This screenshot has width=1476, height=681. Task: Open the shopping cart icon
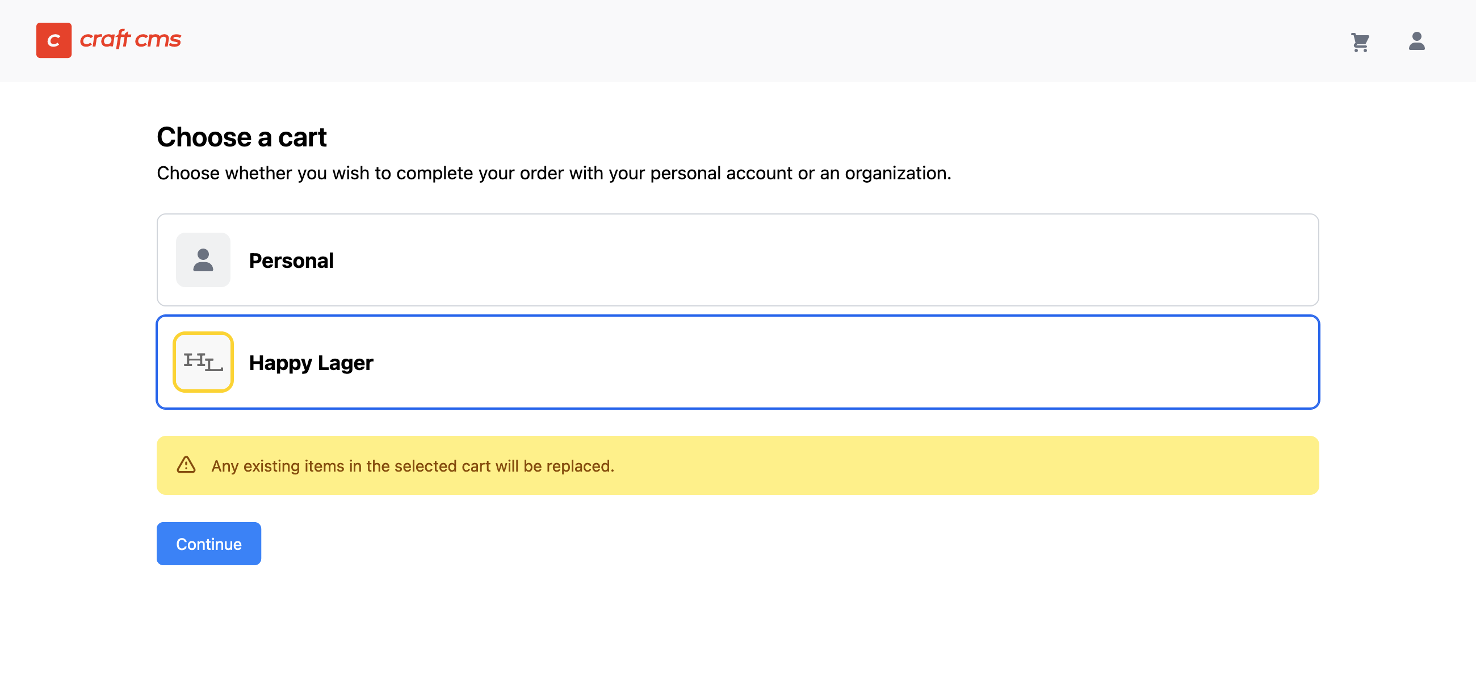pyautogui.click(x=1360, y=42)
